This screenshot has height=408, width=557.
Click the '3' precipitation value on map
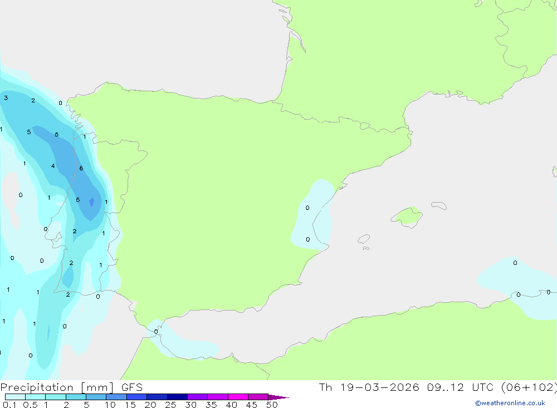click(6, 97)
